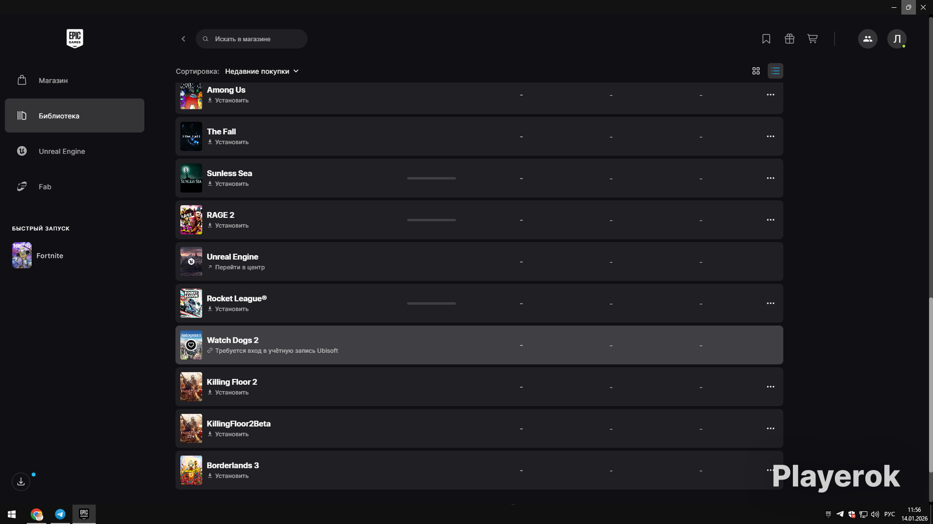Install Rocket League via Установить
Viewport: 933px width, 524px height.
[x=228, y=309]
